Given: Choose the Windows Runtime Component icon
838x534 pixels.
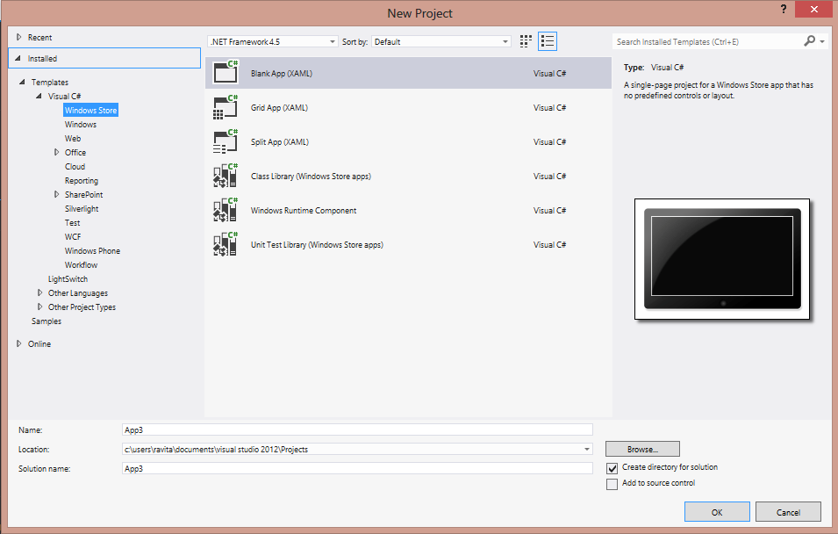Looking at the screenshot, I should point(225,210).
